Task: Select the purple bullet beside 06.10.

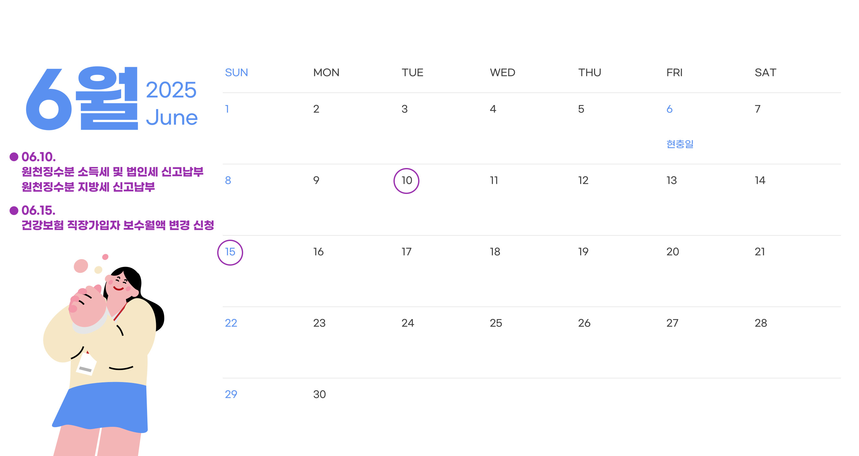Action: tap(14, 157)
